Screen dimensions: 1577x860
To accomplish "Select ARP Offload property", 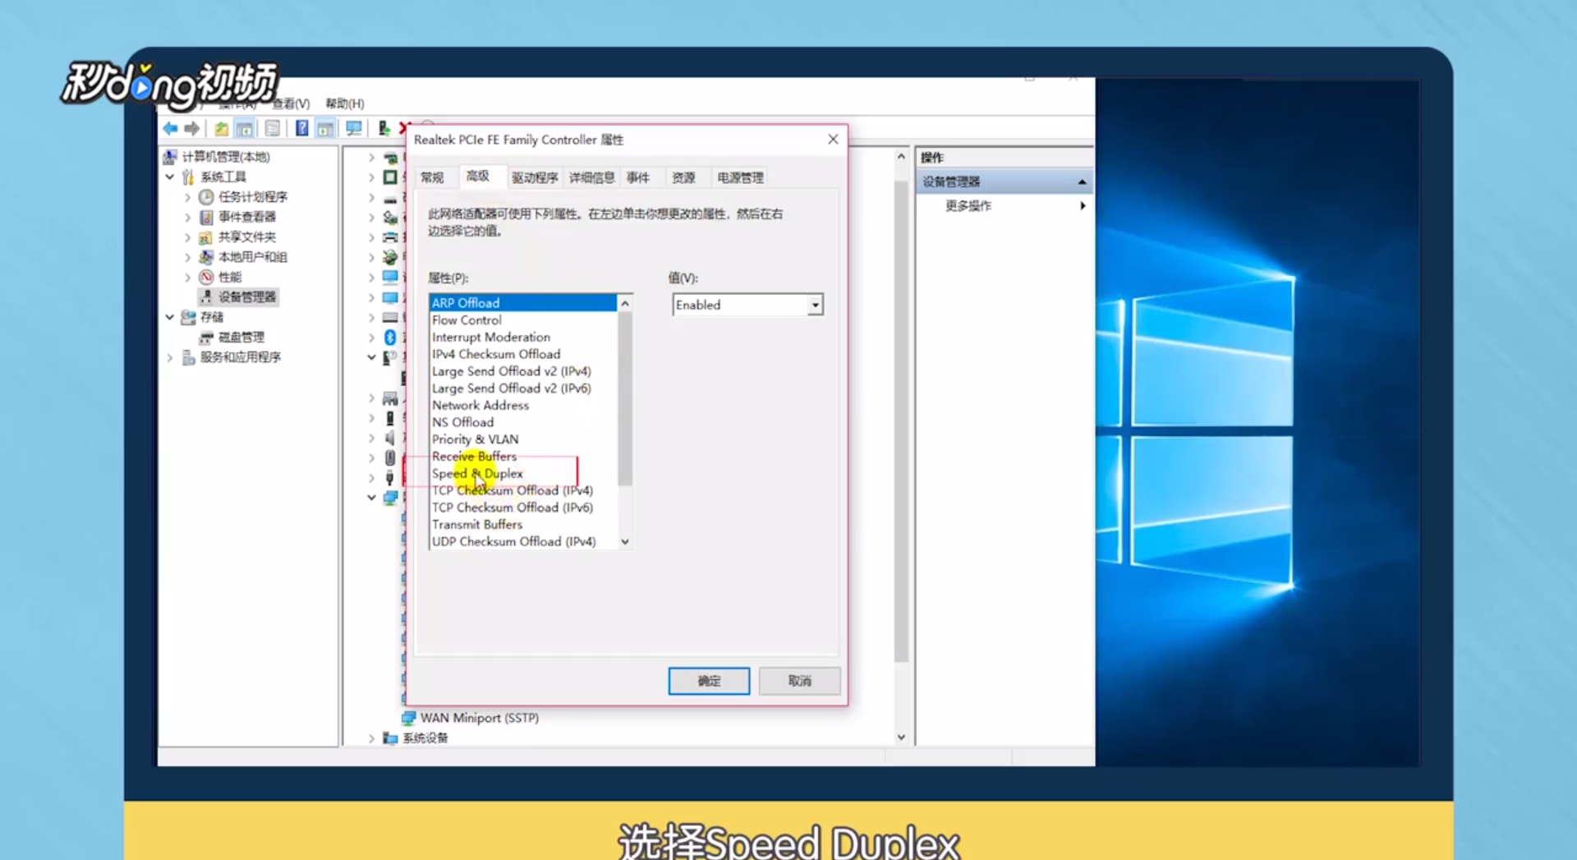I will (522, 303).
